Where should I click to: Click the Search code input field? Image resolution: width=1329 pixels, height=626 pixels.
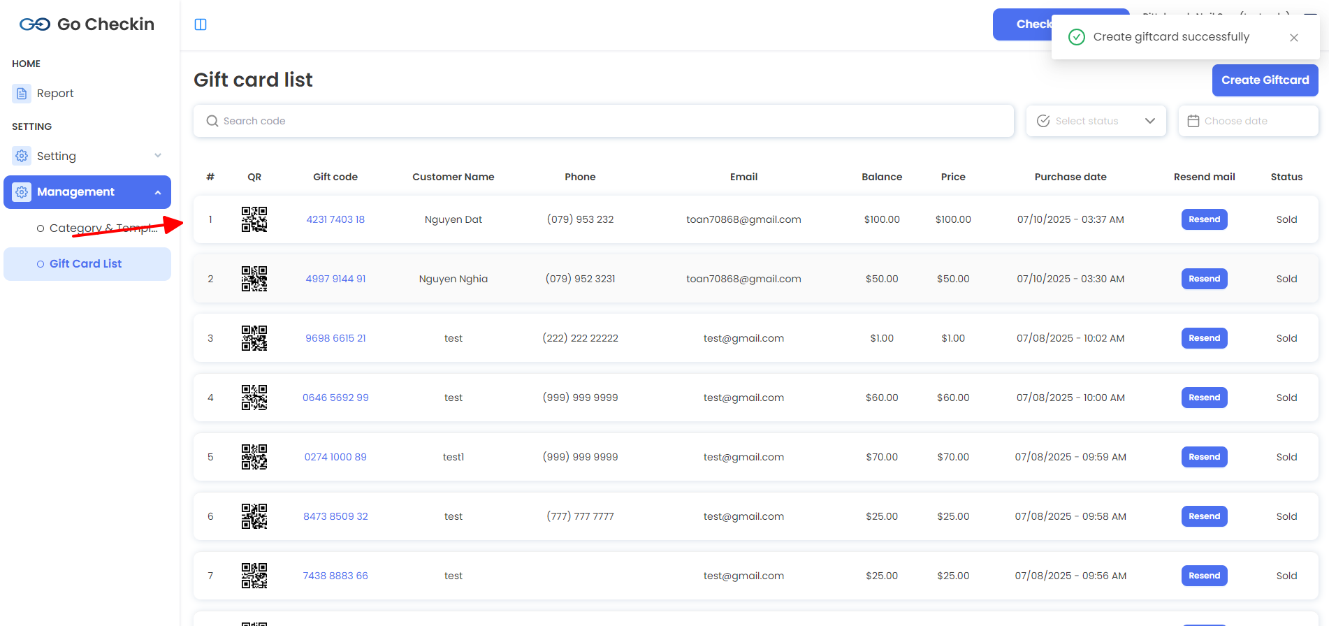(603, 121)
